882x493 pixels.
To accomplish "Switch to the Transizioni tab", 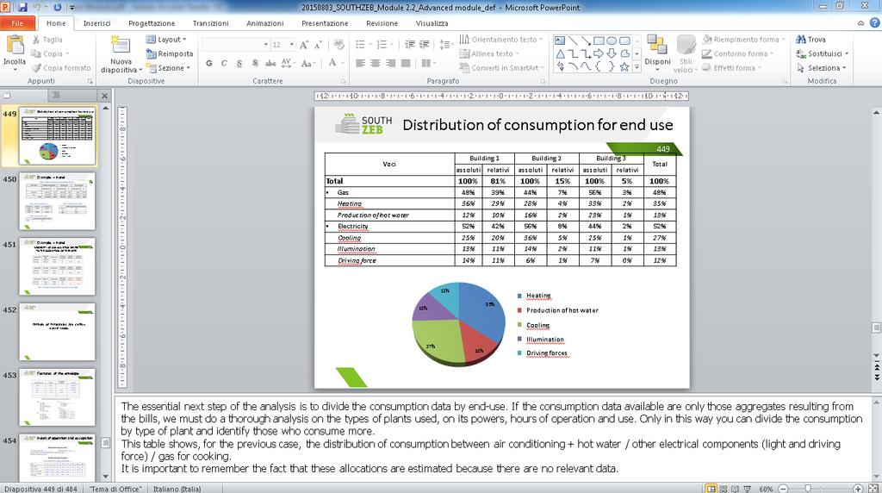I will pos(210,23).
